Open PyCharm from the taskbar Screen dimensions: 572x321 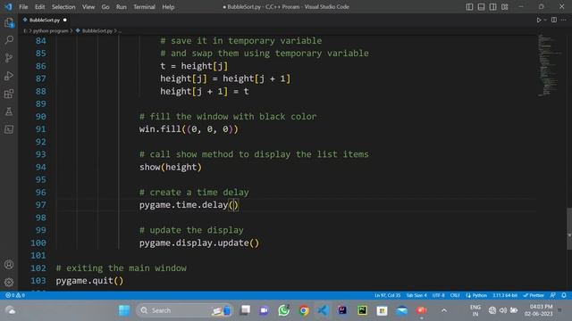tap(362, 310)
